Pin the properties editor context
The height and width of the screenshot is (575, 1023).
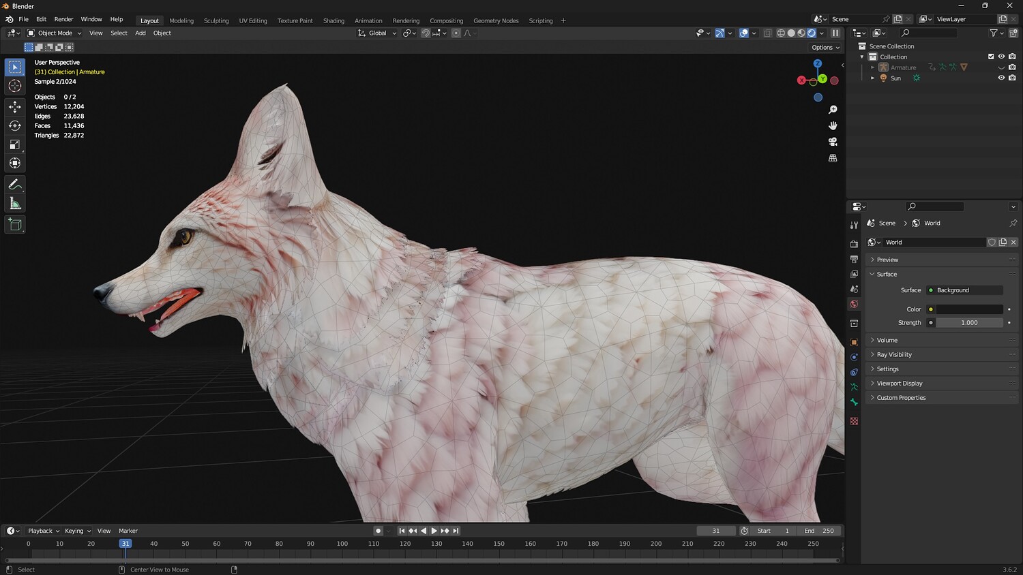(1013, 223)
